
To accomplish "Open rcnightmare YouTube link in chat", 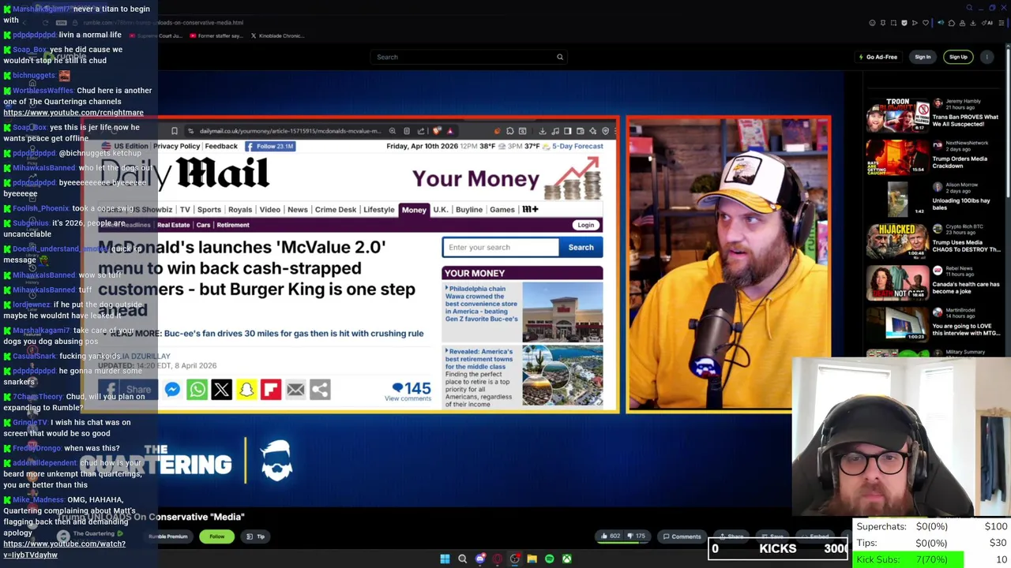I will pos(73,112).
